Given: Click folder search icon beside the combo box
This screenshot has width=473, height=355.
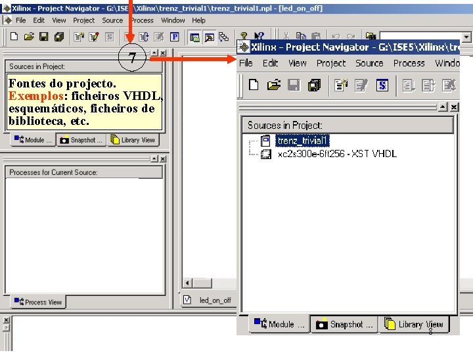Looking at the screenshot, I should [371, 36].
